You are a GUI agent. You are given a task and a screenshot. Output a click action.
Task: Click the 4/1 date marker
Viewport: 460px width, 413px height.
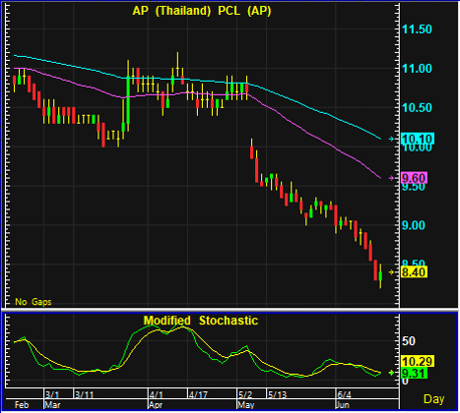pos(156,394)
